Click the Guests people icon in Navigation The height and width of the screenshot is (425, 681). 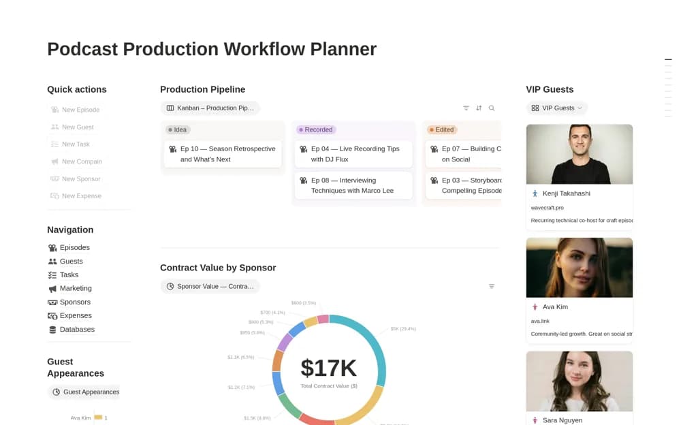pos(52,262)
